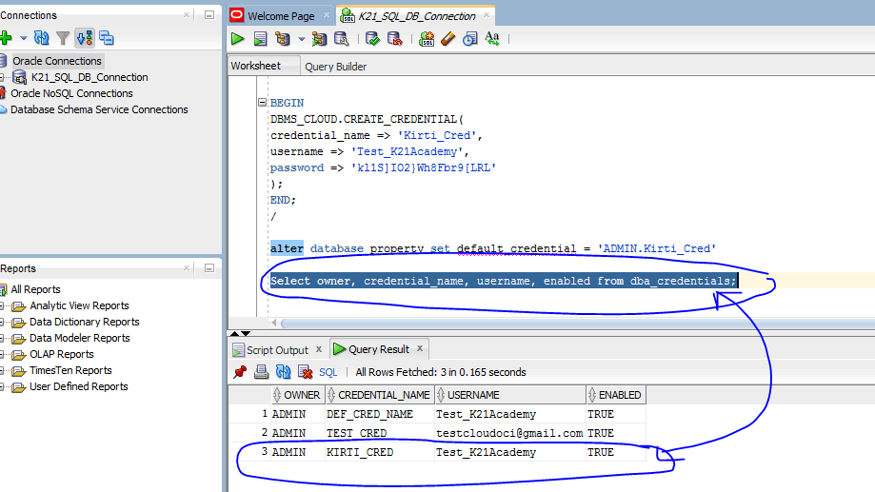875x492 pixels.
Task: Close the K21_SQL_DB_Connection tab
Action: click(x=487, y=15)
